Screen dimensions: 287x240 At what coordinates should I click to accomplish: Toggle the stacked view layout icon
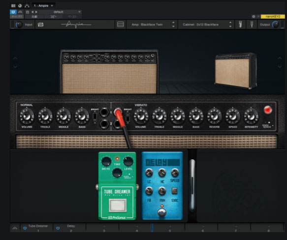[120, 25]
